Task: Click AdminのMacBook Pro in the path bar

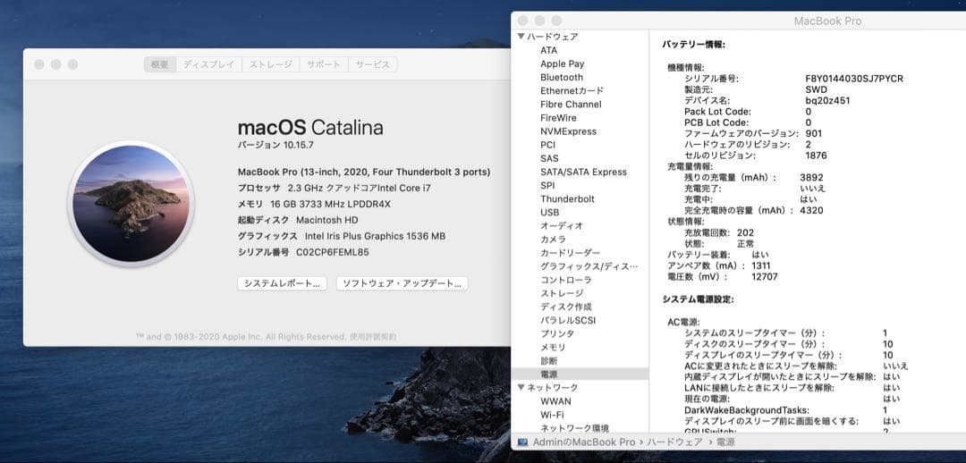Action: tap(583, 442)
